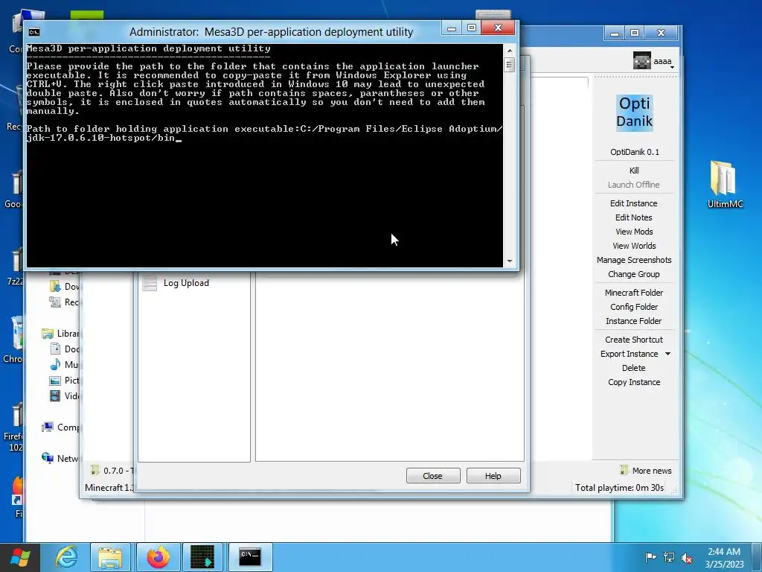The image size is (762, 572).
Task: Select Libraries in the Explorer navigation pane
Action: click(62, 333)
